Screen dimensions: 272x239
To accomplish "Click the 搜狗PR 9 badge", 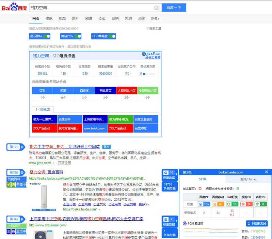I will coord(246,204).
